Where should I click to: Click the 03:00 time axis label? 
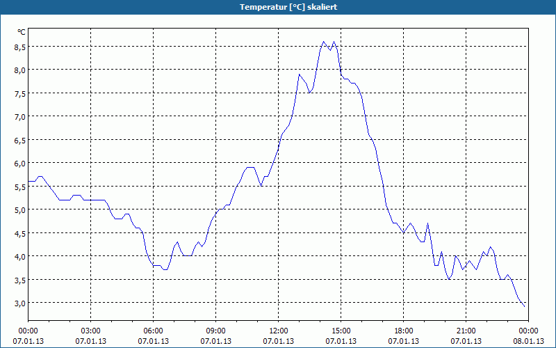pyautogui.click(x=91, y=331)
